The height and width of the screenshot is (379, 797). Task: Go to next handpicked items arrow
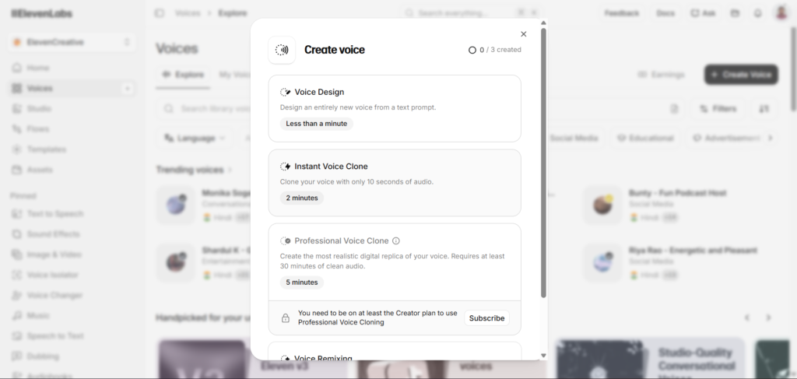coord(768,318)
